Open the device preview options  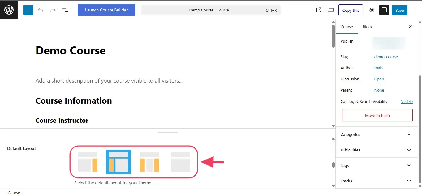point(331,10)
